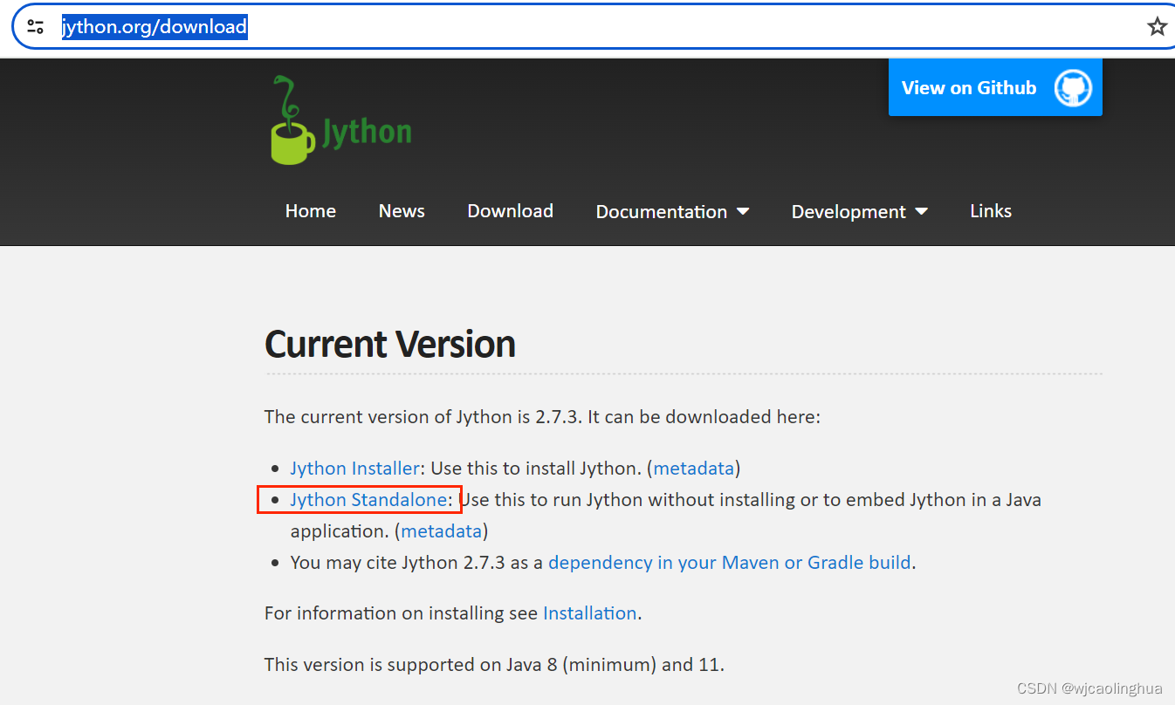Click the Installation link
This screenshot has height=705, width=1175.
pos(590,613)
